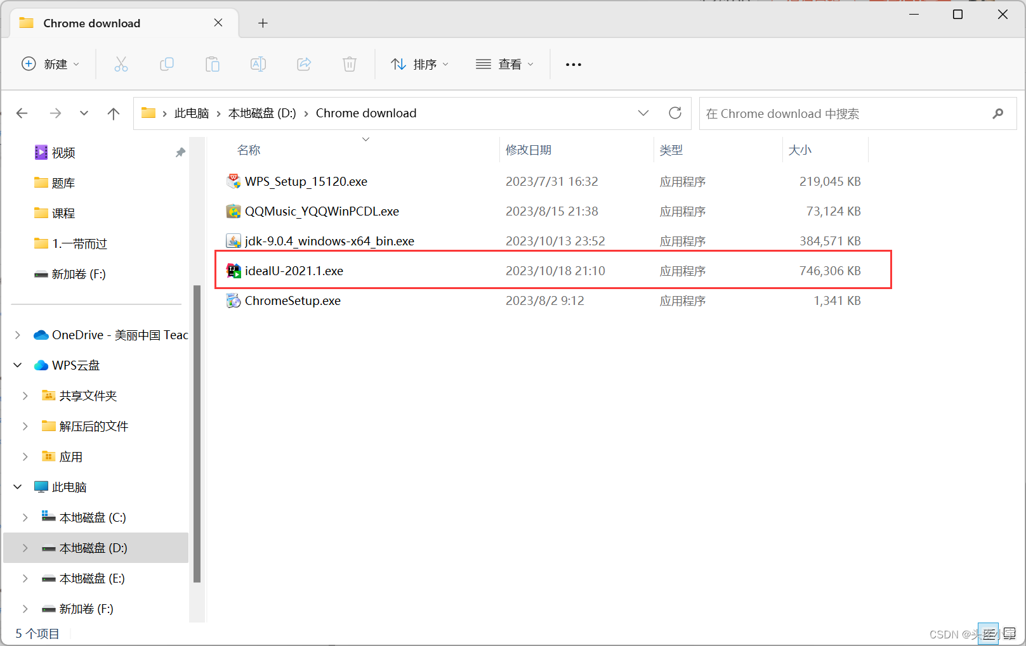This screenshot has width=1026, height=646.
Task: Select the ChromeSetup.exe file name
Action: coord(293,300)
